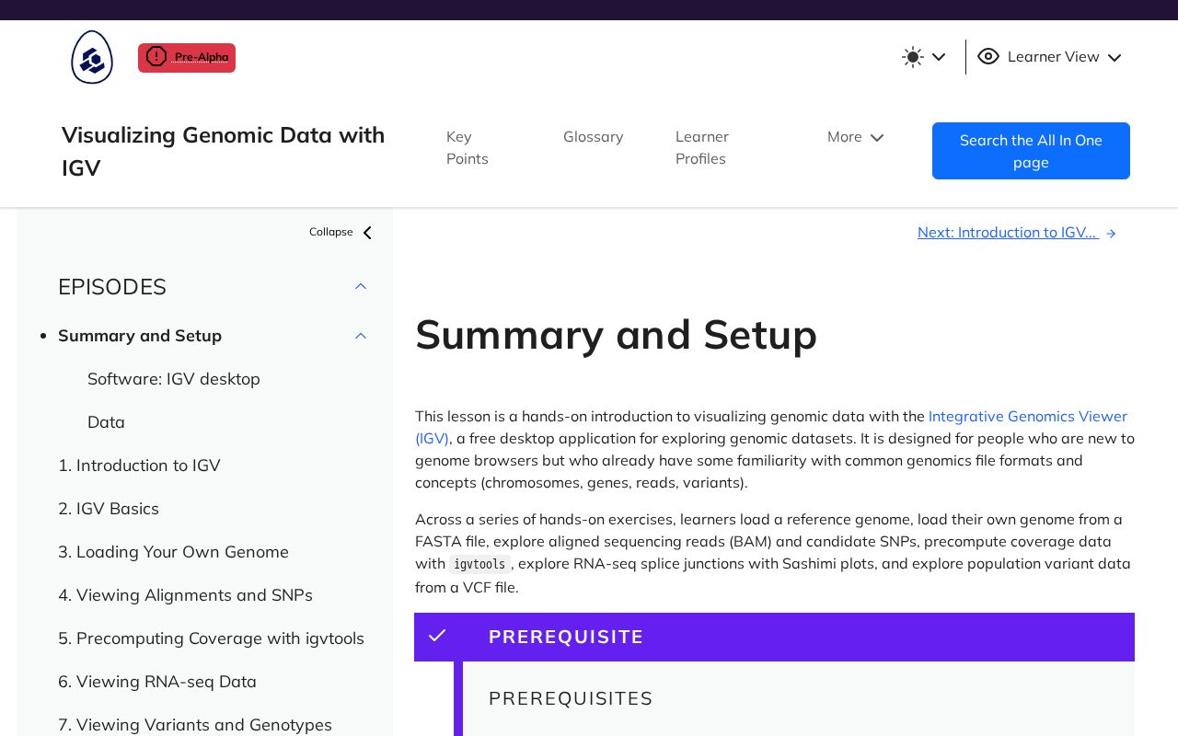Collapse the sidebar with the arrow
The image size is (1178, 736).
point(367,233)
